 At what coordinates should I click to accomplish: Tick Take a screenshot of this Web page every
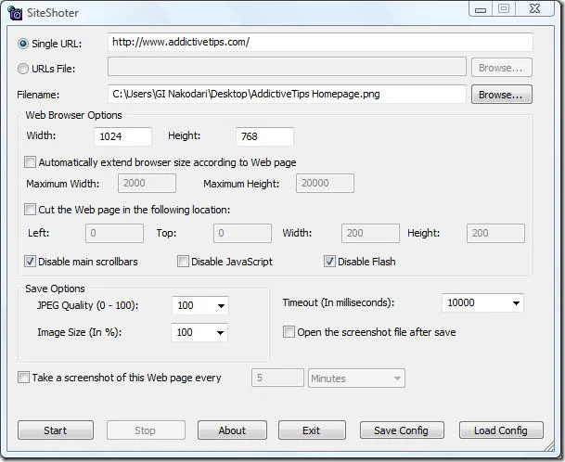click(x=24, y=378)
